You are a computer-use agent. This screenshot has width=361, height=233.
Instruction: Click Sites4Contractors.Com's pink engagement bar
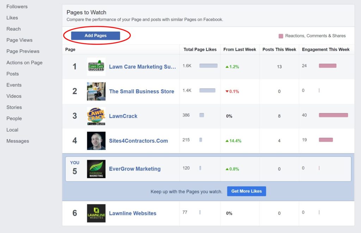(326, 140)
